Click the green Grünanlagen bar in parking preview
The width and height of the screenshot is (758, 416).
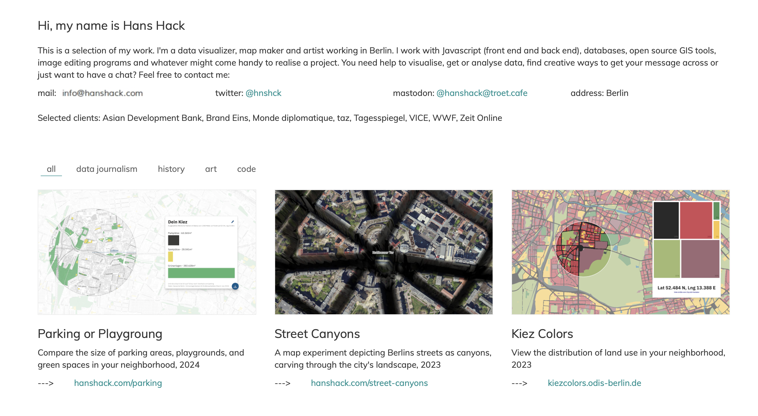tap(201, 273)
